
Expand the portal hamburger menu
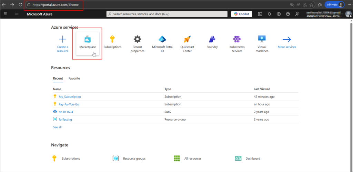coord(17,14)
